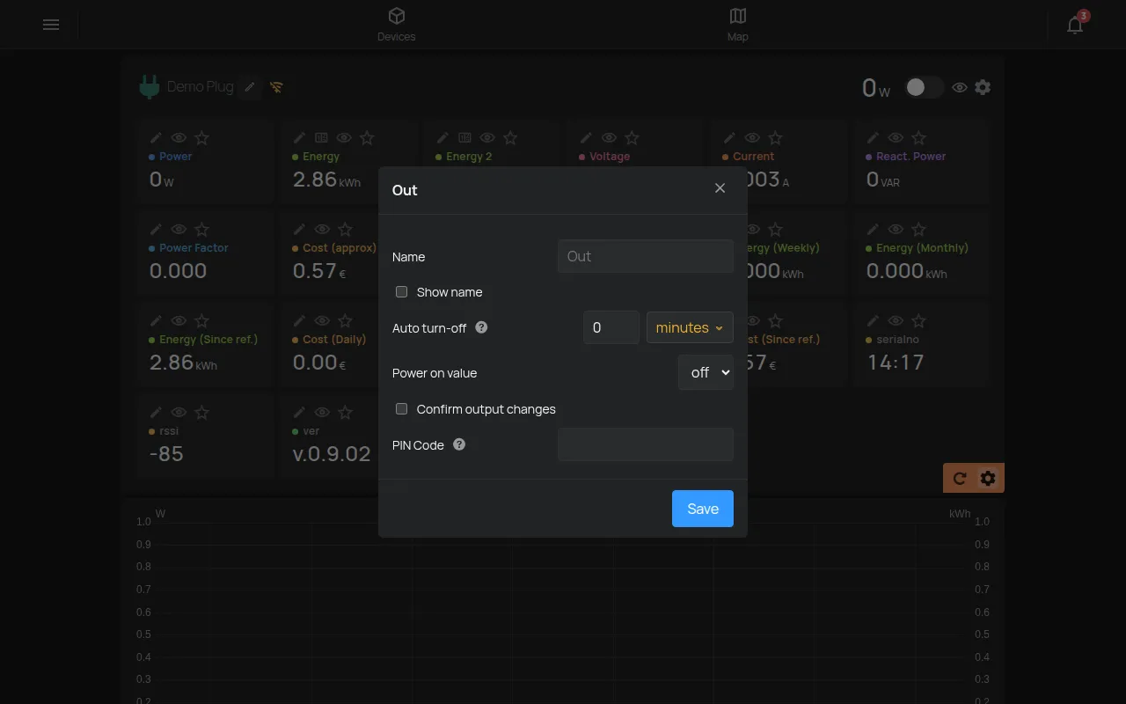The width and height of the screenshot is (1126, 704).
Task: Star the Cost (Daily) card
Action: (345, 321)
